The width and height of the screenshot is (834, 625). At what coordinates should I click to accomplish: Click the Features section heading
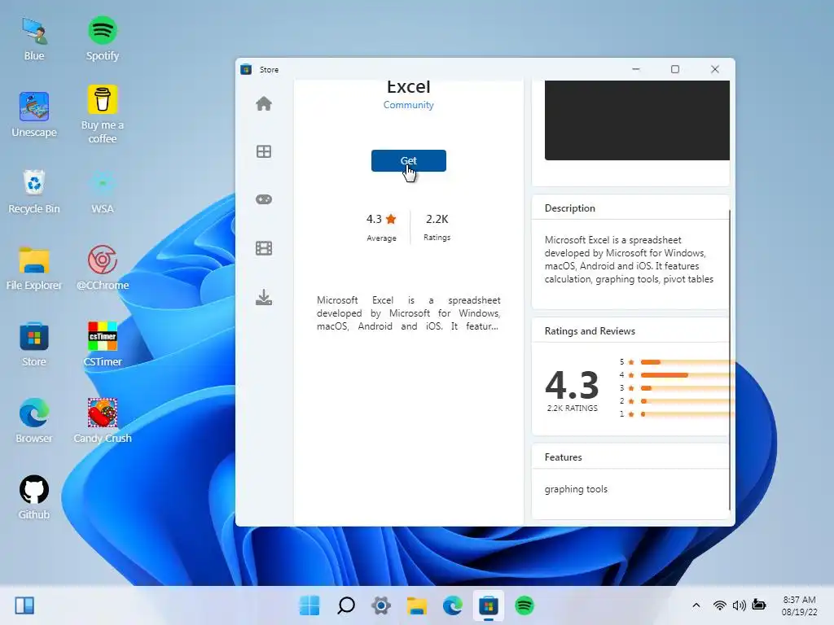pyautogui.click(x=564, y=457)
